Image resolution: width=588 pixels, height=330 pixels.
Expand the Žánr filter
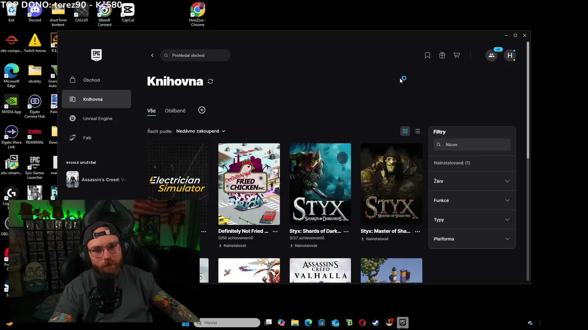coord(472,181)
